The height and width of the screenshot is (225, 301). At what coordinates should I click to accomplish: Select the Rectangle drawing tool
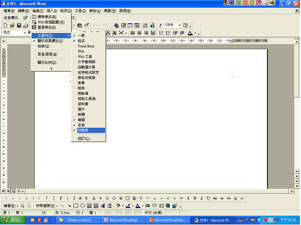tap(76, 206)
